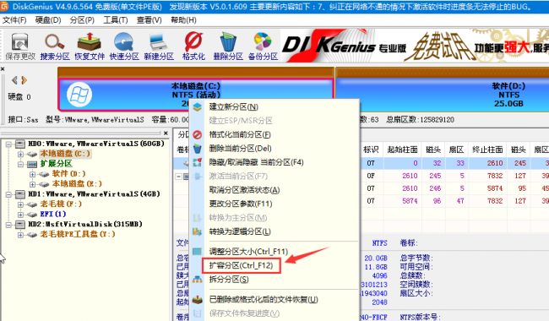Click the 新建分区 new partition icon
The width and height of the screenshot is (549, 321).
(159, 46)
